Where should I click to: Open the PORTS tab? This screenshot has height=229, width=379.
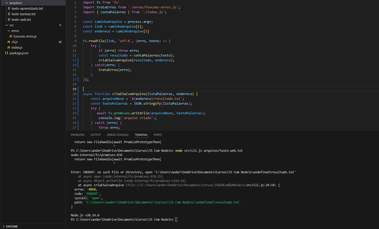pyautogui.click(x=158, y=135)
